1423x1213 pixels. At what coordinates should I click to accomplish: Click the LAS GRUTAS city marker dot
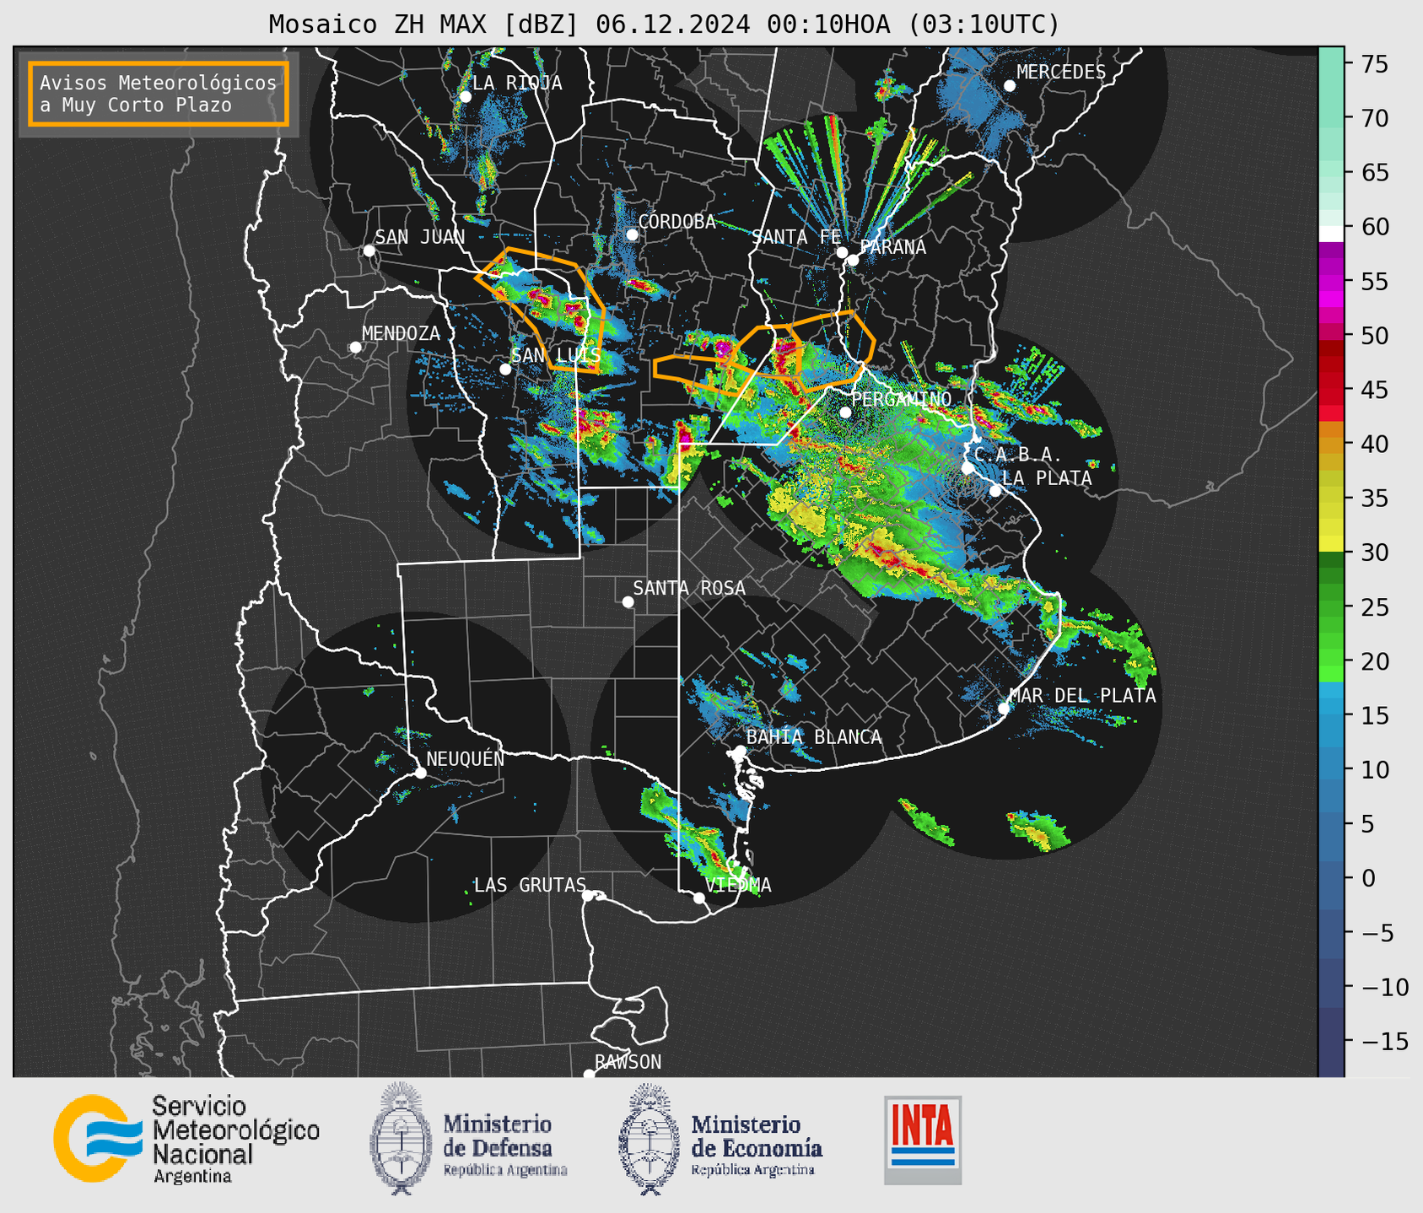(588, 896)
